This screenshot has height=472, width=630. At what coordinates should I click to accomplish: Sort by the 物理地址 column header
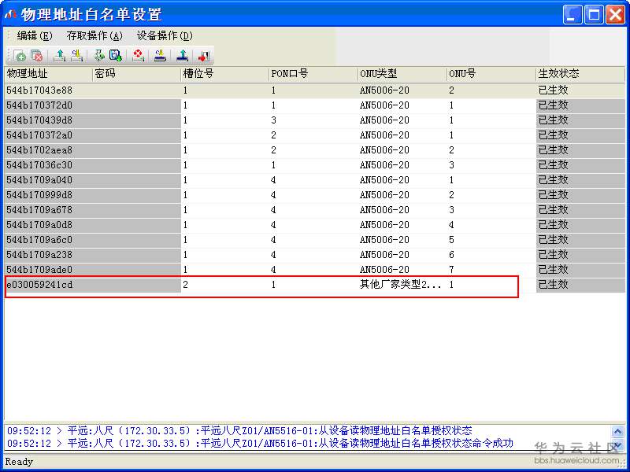[48, 74]
